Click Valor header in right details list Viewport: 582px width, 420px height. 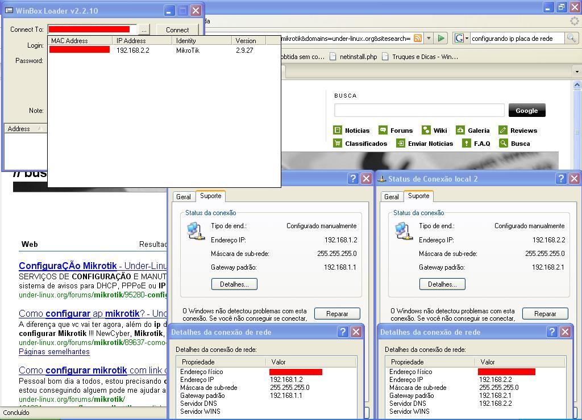519,362
